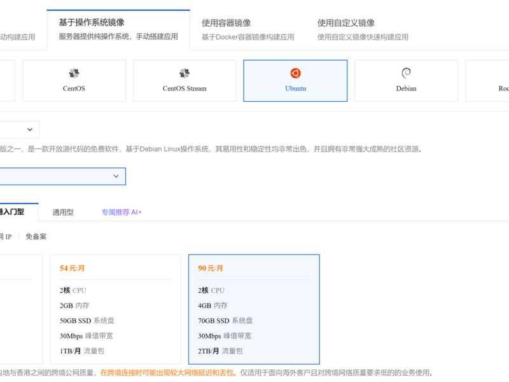Select the Debian image card
Image resolution: width=509 pixels, height=382 pixels.
tap(406, 81)
